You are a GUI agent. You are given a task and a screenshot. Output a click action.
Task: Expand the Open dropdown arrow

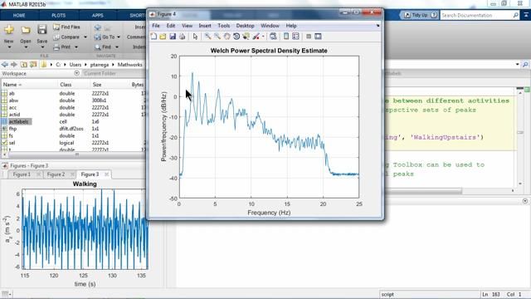point(26,47)
